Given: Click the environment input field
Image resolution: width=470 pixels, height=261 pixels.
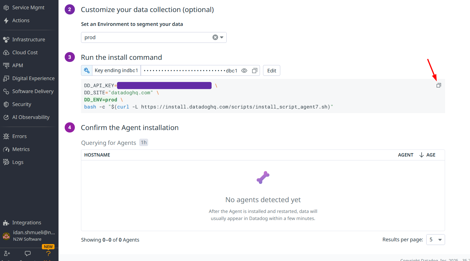Looking at the screenshot, I should 146,37.
